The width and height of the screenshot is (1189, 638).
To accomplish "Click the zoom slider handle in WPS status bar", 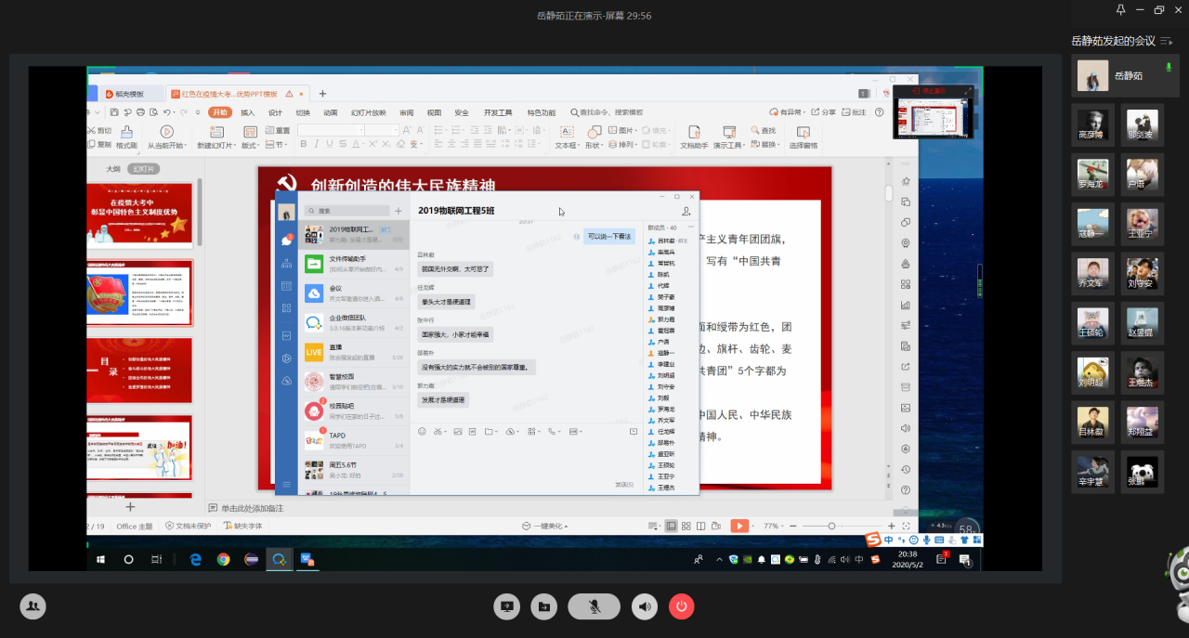I will [831, 526].
